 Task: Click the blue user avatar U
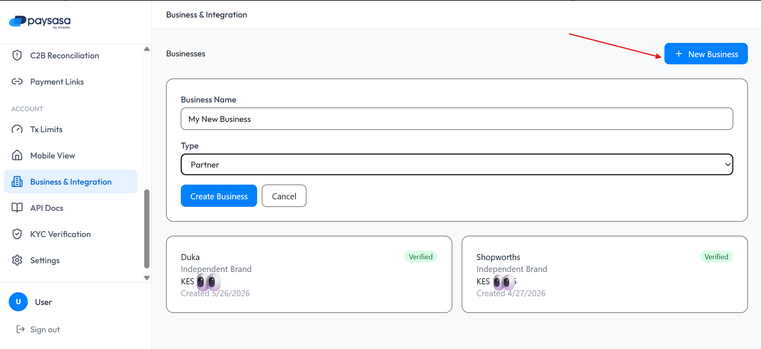pyautogui.click(x=18, y=302)
